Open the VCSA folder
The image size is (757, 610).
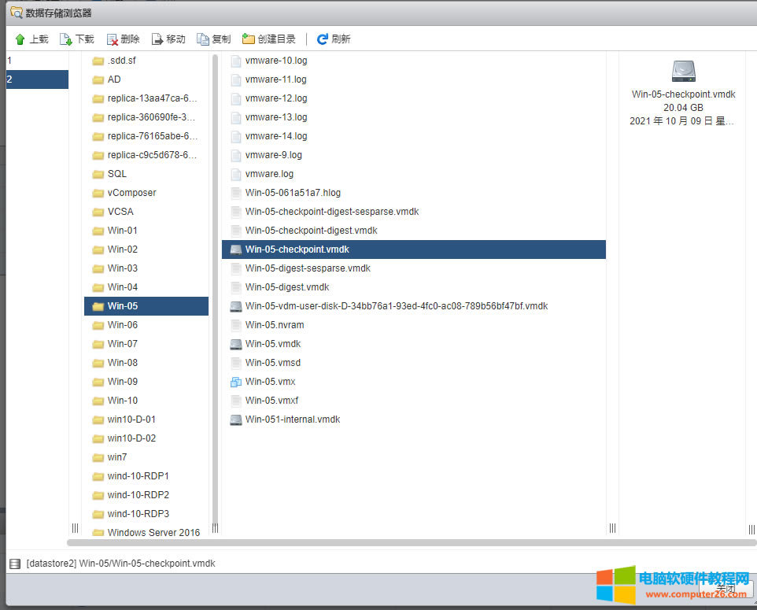(121, 212)
